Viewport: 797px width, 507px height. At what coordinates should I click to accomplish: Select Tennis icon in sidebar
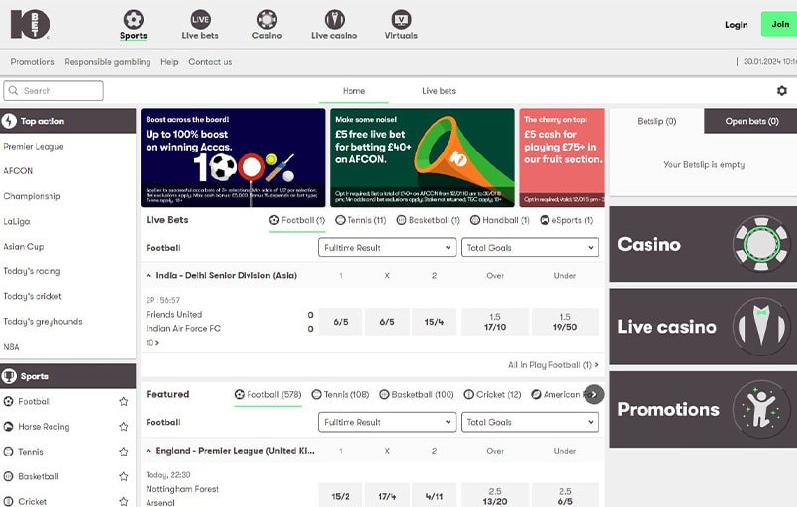tap(8, 452)
